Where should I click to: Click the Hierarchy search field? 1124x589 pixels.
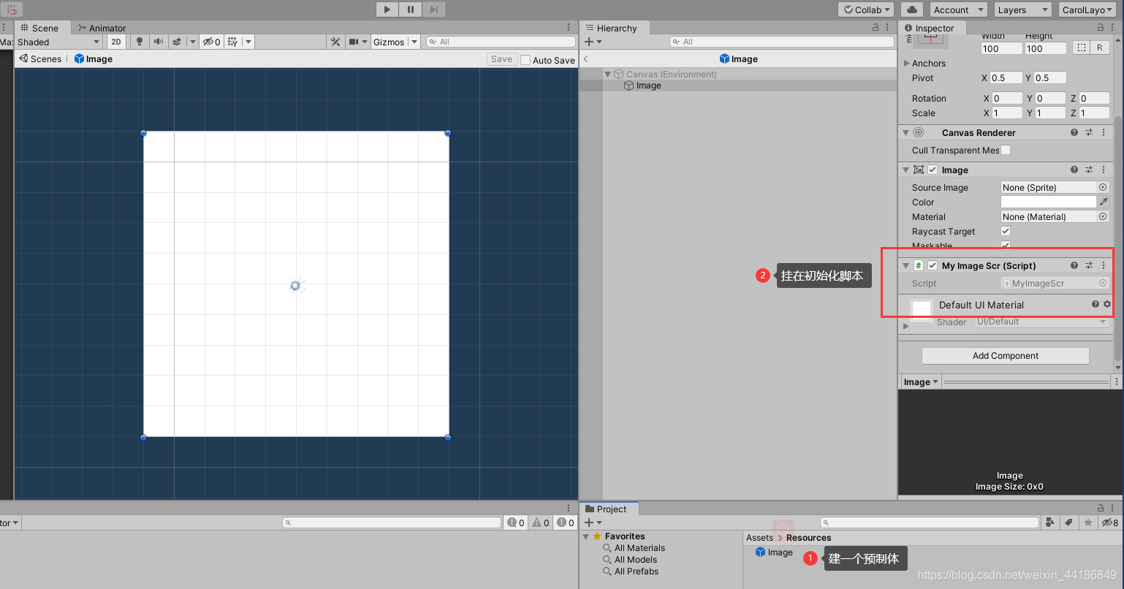point(782,42)
